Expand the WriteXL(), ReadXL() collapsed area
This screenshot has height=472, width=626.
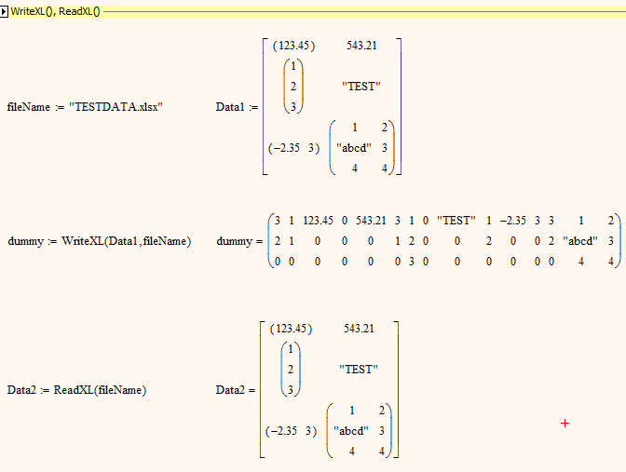(x=4, y=12)
